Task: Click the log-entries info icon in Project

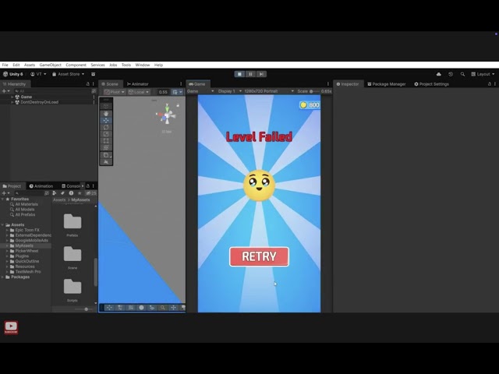Action: point(71,193)
